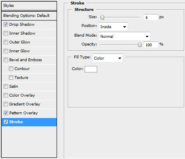The width and height of the screenshot is (185, 159).
Task: Enable the Satin checkbox
Action: click(x=6, y=87)
